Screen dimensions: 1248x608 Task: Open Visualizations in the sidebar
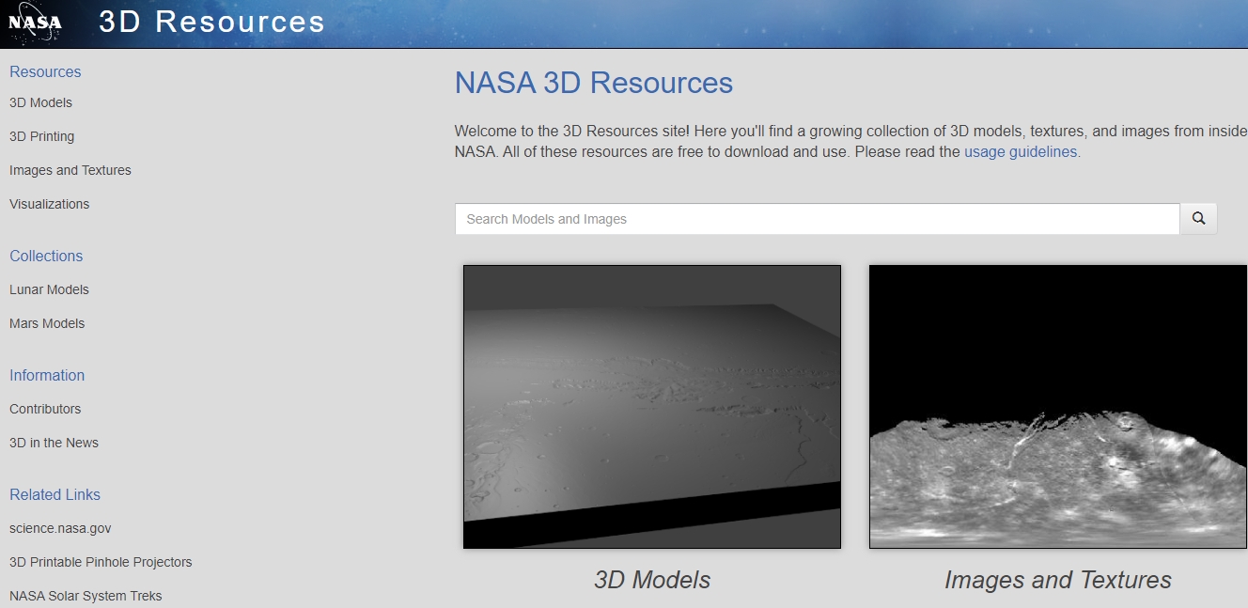pos(49,204)
